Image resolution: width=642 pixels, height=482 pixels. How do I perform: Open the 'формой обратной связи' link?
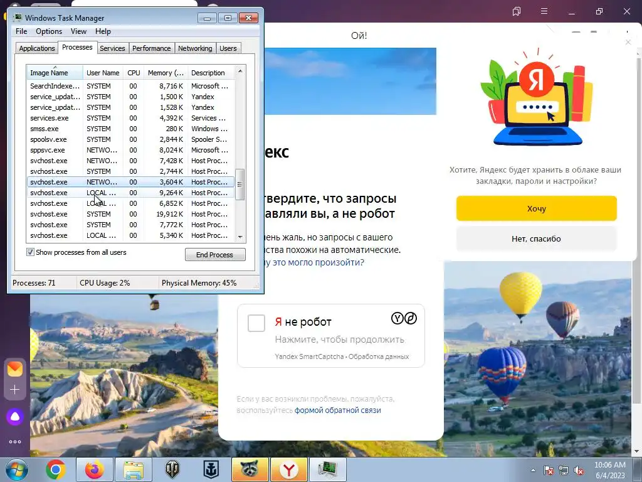point(338,410)
